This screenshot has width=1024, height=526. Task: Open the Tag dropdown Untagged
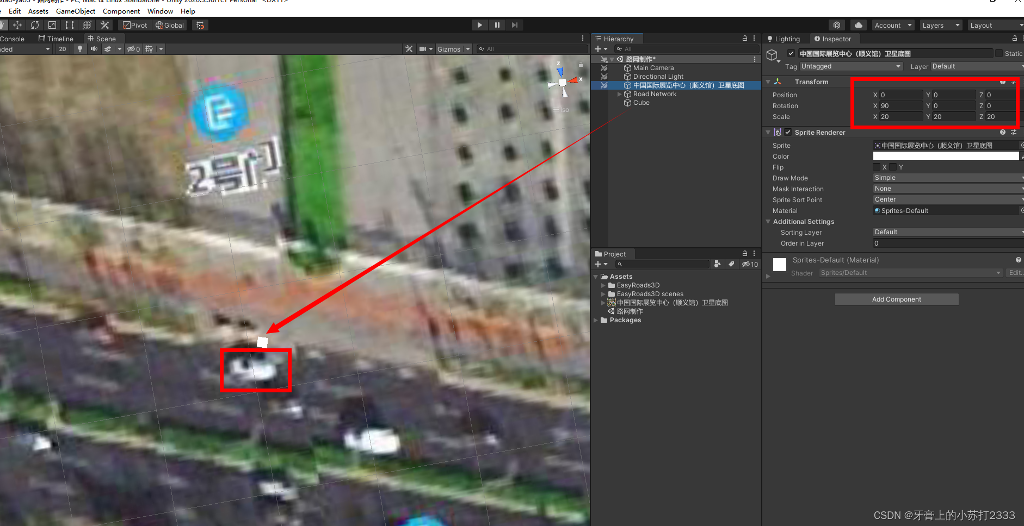coord(852,66)
